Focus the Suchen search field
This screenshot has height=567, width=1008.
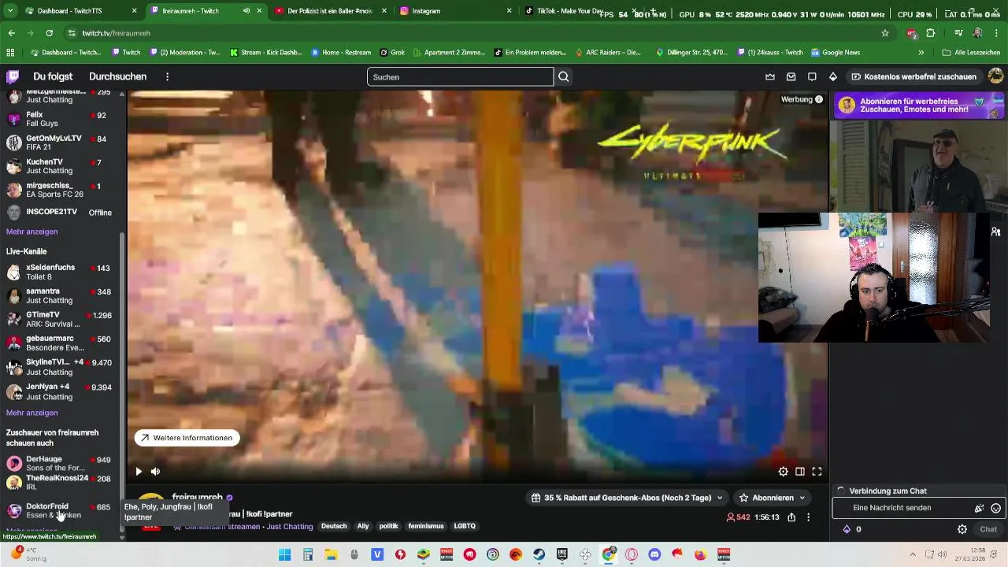460,76
